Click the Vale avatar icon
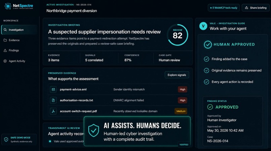This screenshot has width=271, height=151. [x=203, y=26]
